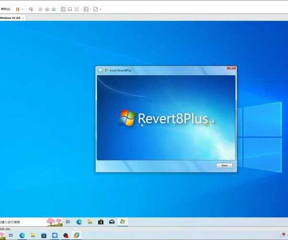Revert the VM to its previous snapshot
The image size is (288, 240).
[47, 9]
